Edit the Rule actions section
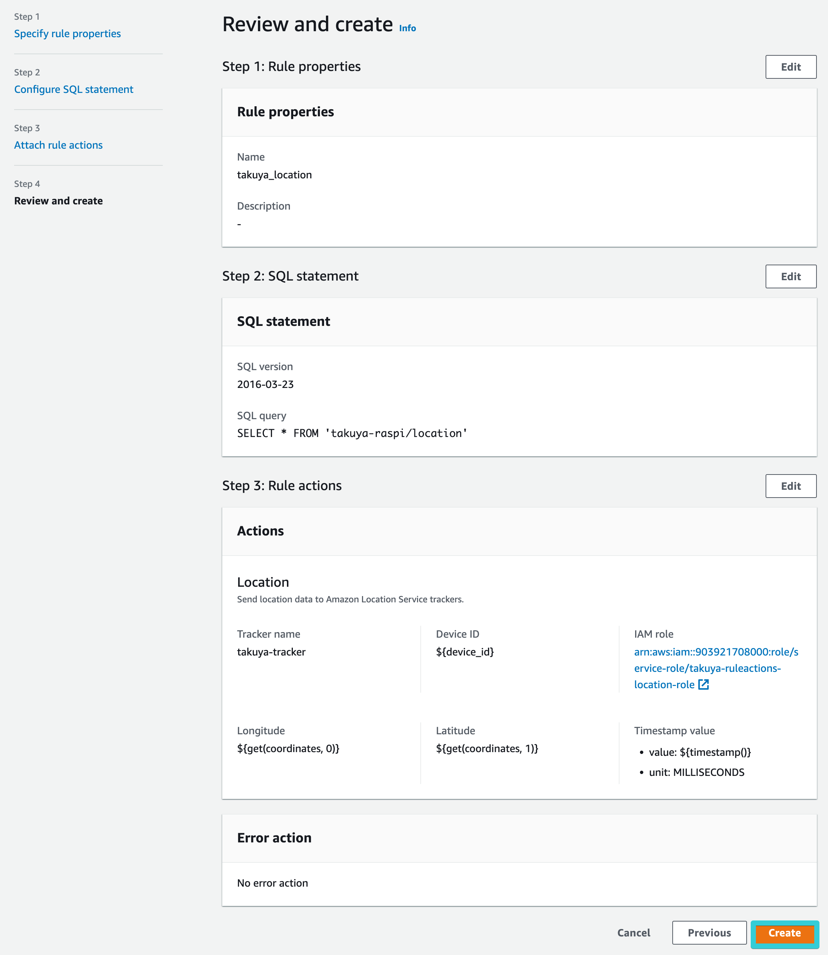The image size is (828, 955). 790,486
